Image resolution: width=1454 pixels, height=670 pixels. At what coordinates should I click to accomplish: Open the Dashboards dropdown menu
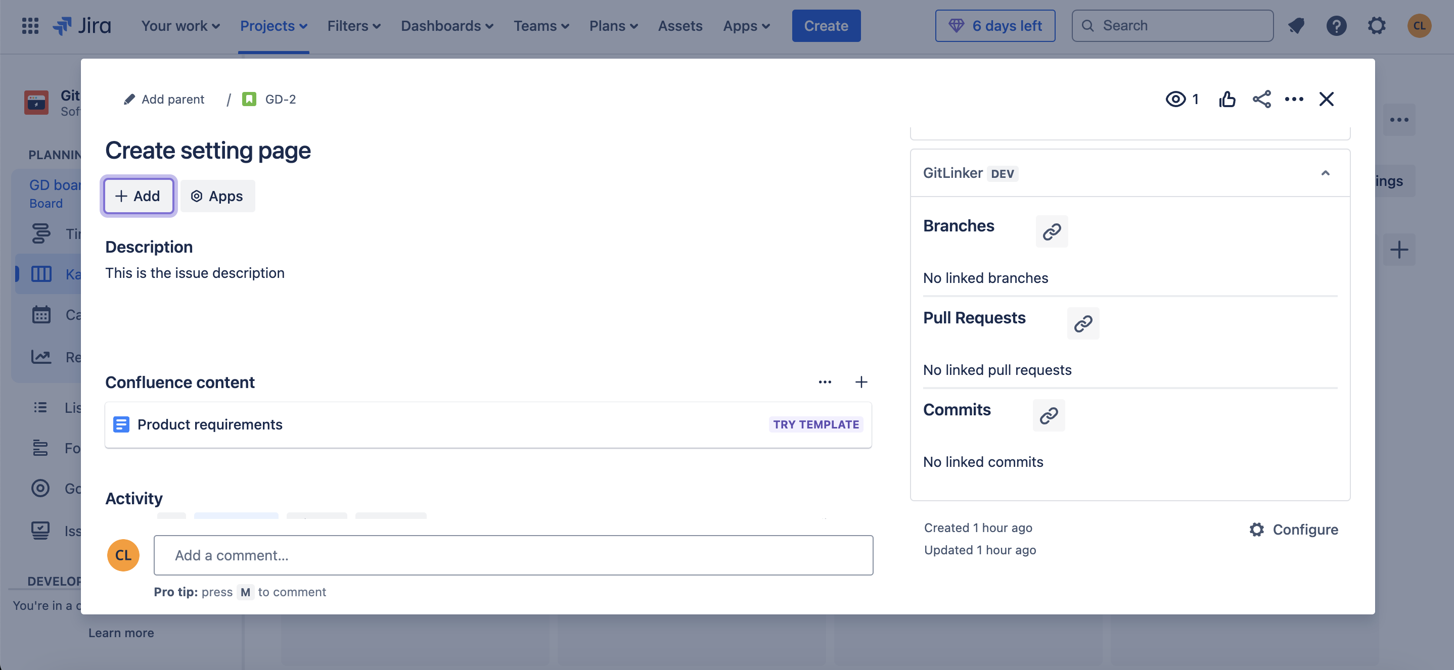(x=447, y=26)
